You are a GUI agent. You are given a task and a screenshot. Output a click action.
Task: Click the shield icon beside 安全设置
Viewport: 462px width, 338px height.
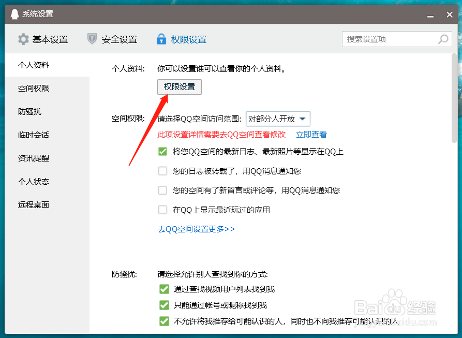point(92,39)
